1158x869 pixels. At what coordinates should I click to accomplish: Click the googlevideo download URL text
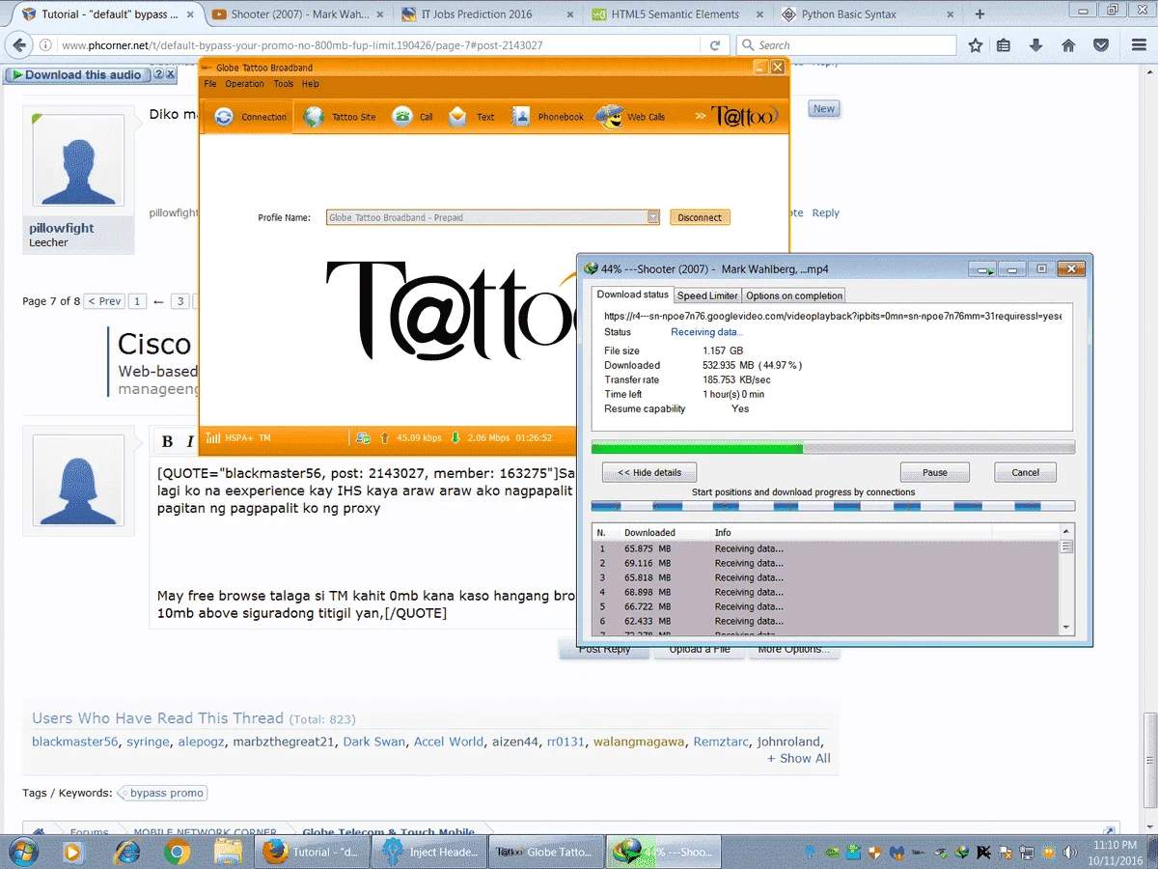833,316
